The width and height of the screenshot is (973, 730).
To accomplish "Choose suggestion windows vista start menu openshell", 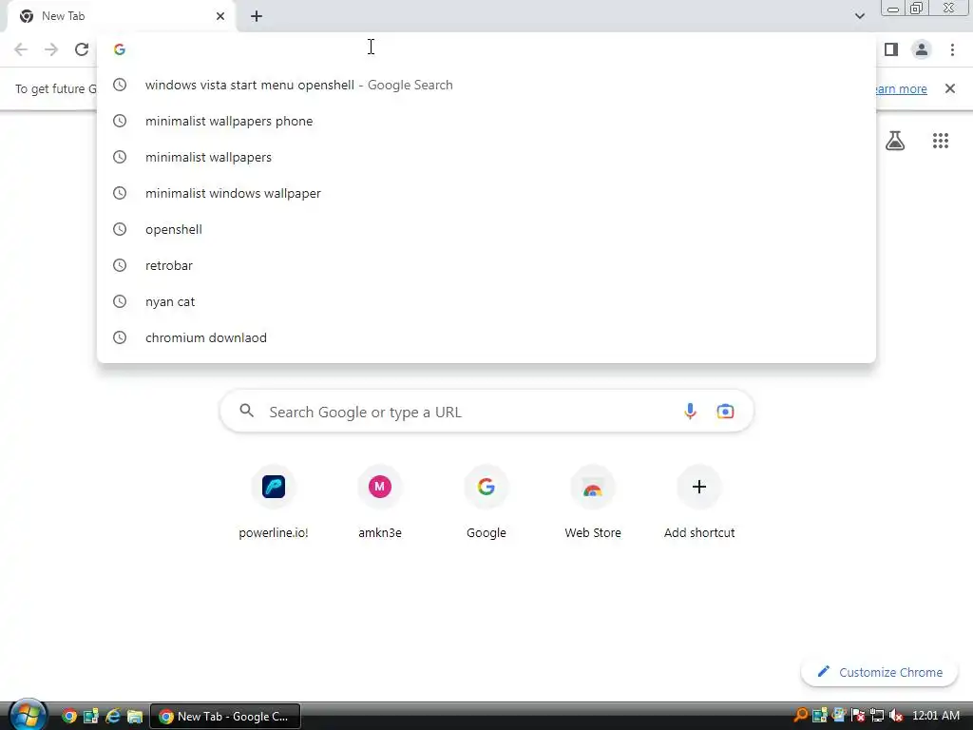I will click(x=486, y=85).
